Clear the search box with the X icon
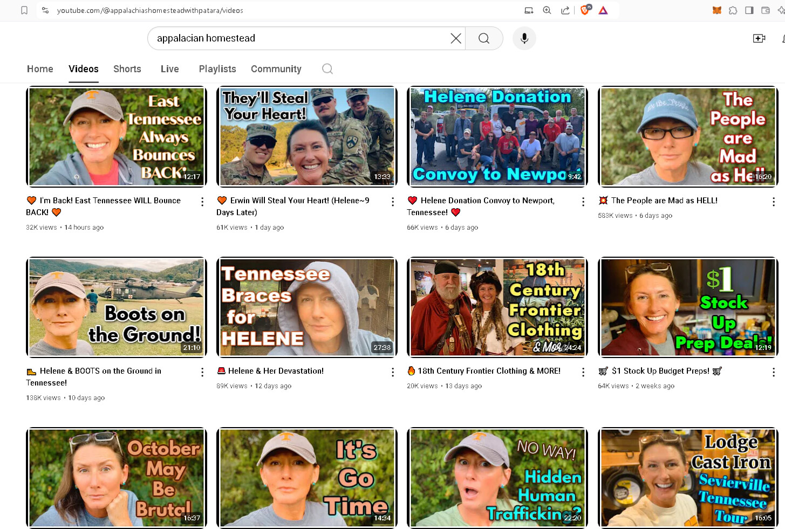This screenshot has height=529, width=785. [456, 38]
